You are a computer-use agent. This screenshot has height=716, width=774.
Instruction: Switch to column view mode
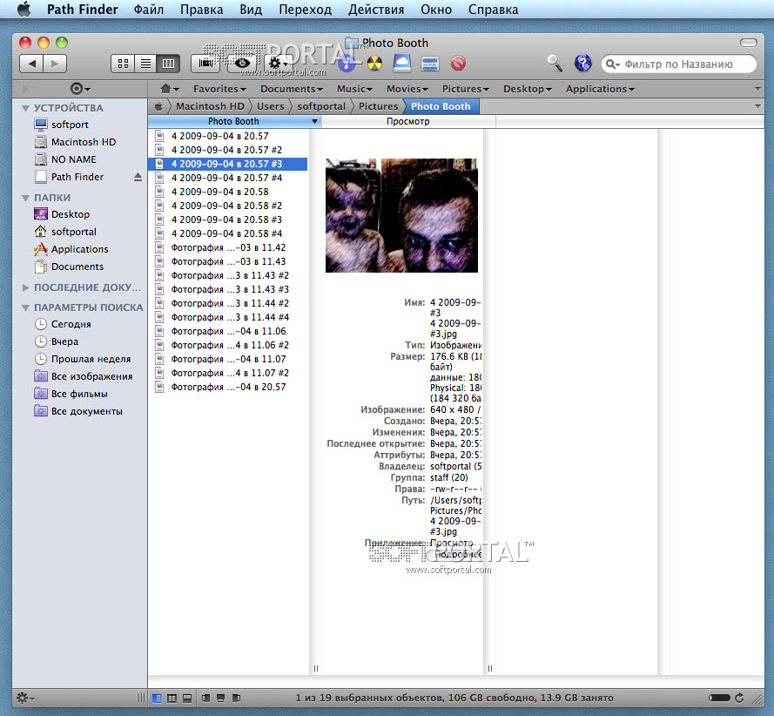pyautogui.click(x=168, y=64)
